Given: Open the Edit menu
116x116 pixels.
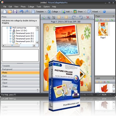Looking at the screenshot, I should 10,7.
